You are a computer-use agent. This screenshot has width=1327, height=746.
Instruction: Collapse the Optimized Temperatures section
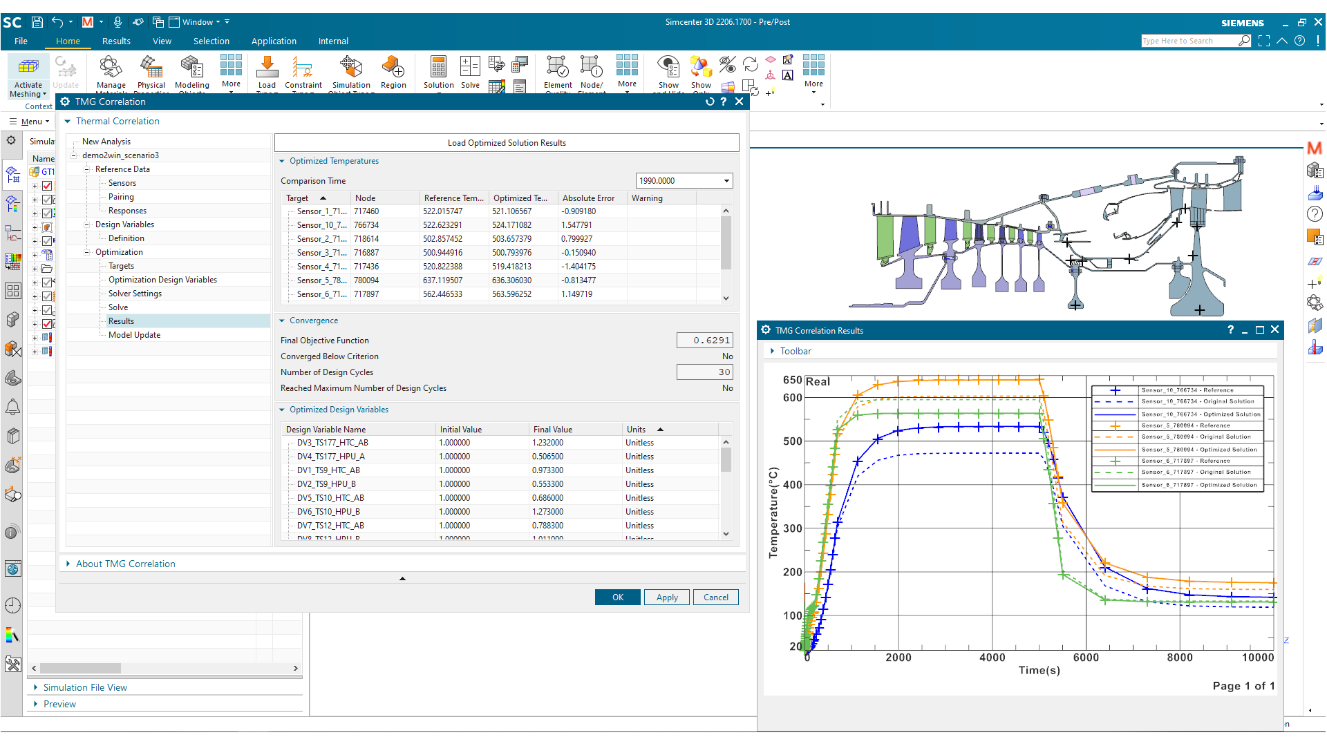click(x=281, y=161)
